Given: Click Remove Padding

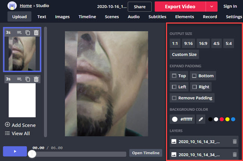Looking at the screenshot, I should point(192,98).
